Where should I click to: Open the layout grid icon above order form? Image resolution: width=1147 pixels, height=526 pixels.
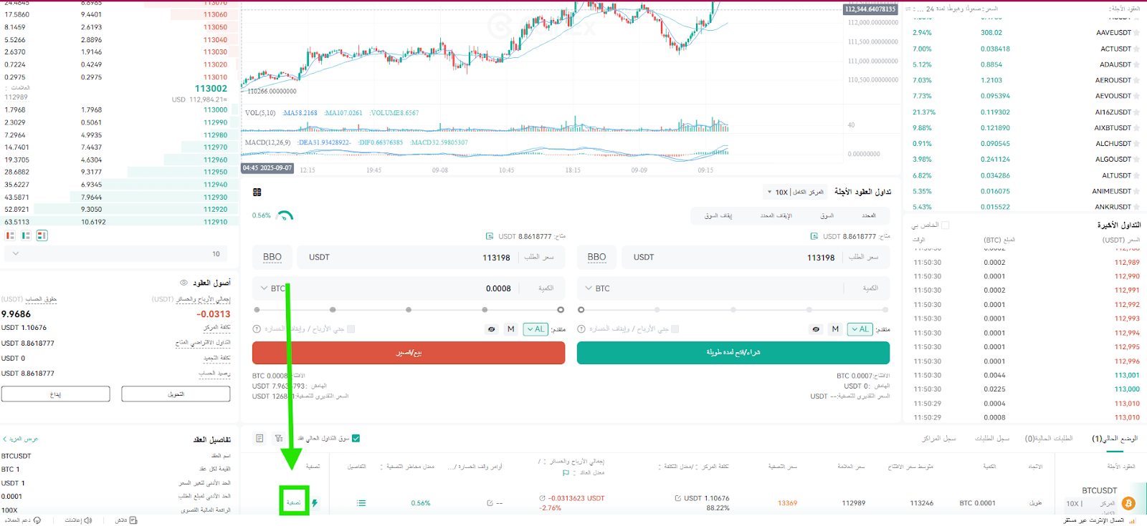[257, 192]
